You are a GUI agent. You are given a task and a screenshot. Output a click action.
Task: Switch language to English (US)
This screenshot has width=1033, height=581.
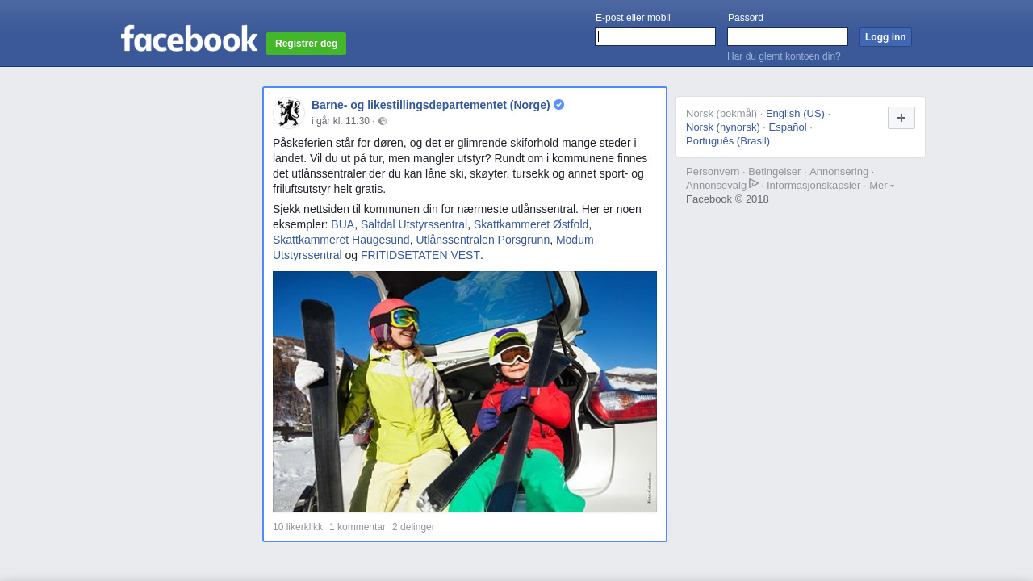point(794,114)
